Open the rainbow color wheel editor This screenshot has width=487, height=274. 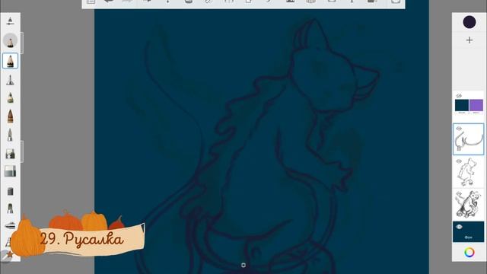(x=469, y=252)
